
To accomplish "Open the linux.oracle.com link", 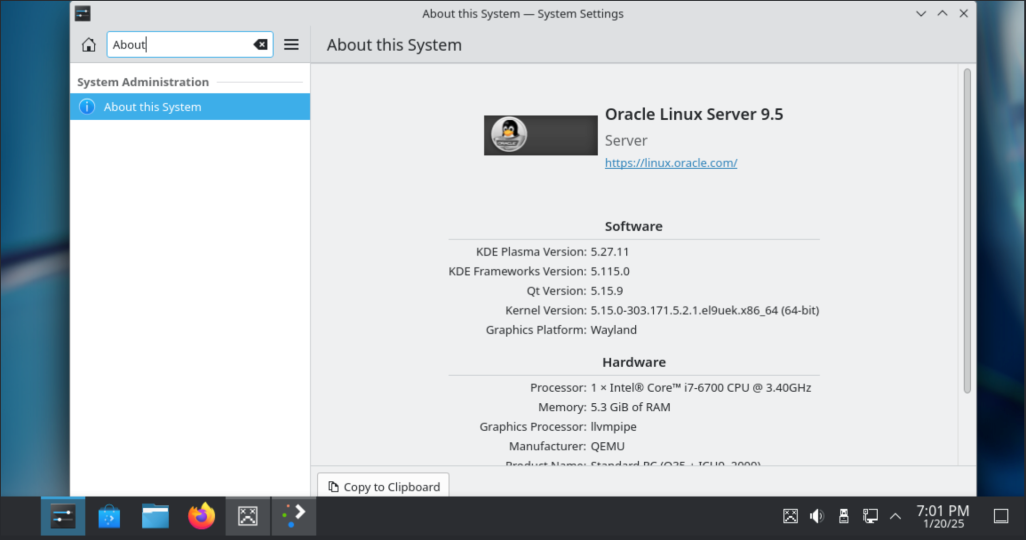I will 670,163.
